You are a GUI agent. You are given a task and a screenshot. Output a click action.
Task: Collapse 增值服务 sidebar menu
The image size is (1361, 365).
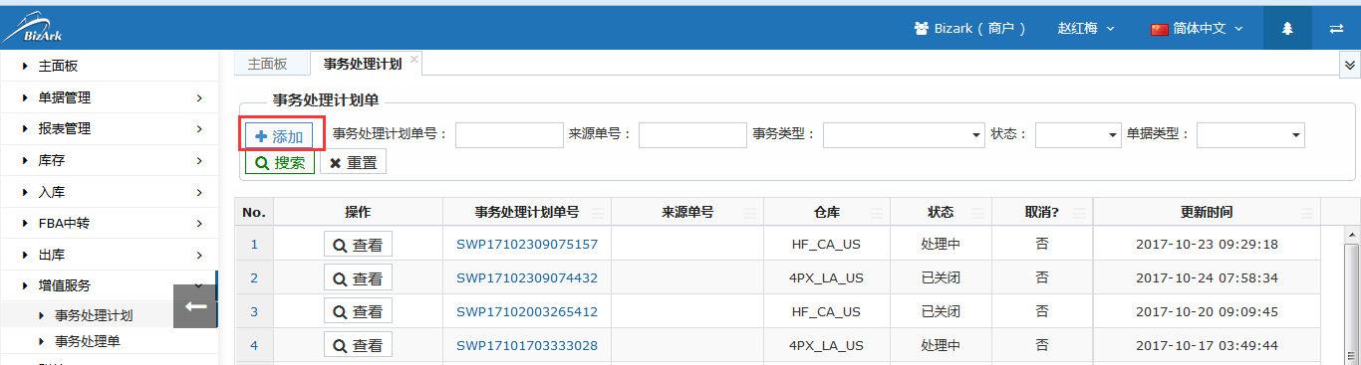tap(109, 285)
